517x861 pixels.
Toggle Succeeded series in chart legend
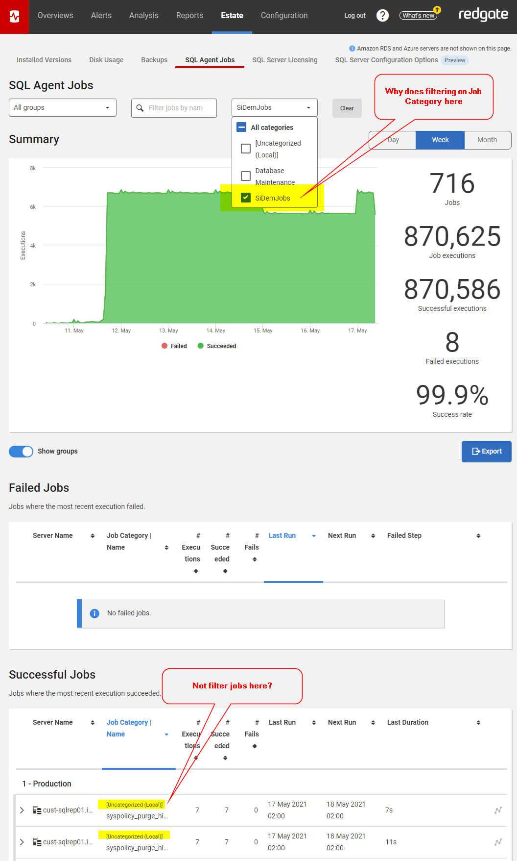[x=217, y=346]
